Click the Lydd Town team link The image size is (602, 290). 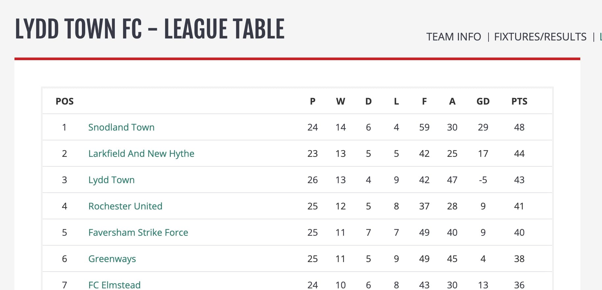(111, 180)
